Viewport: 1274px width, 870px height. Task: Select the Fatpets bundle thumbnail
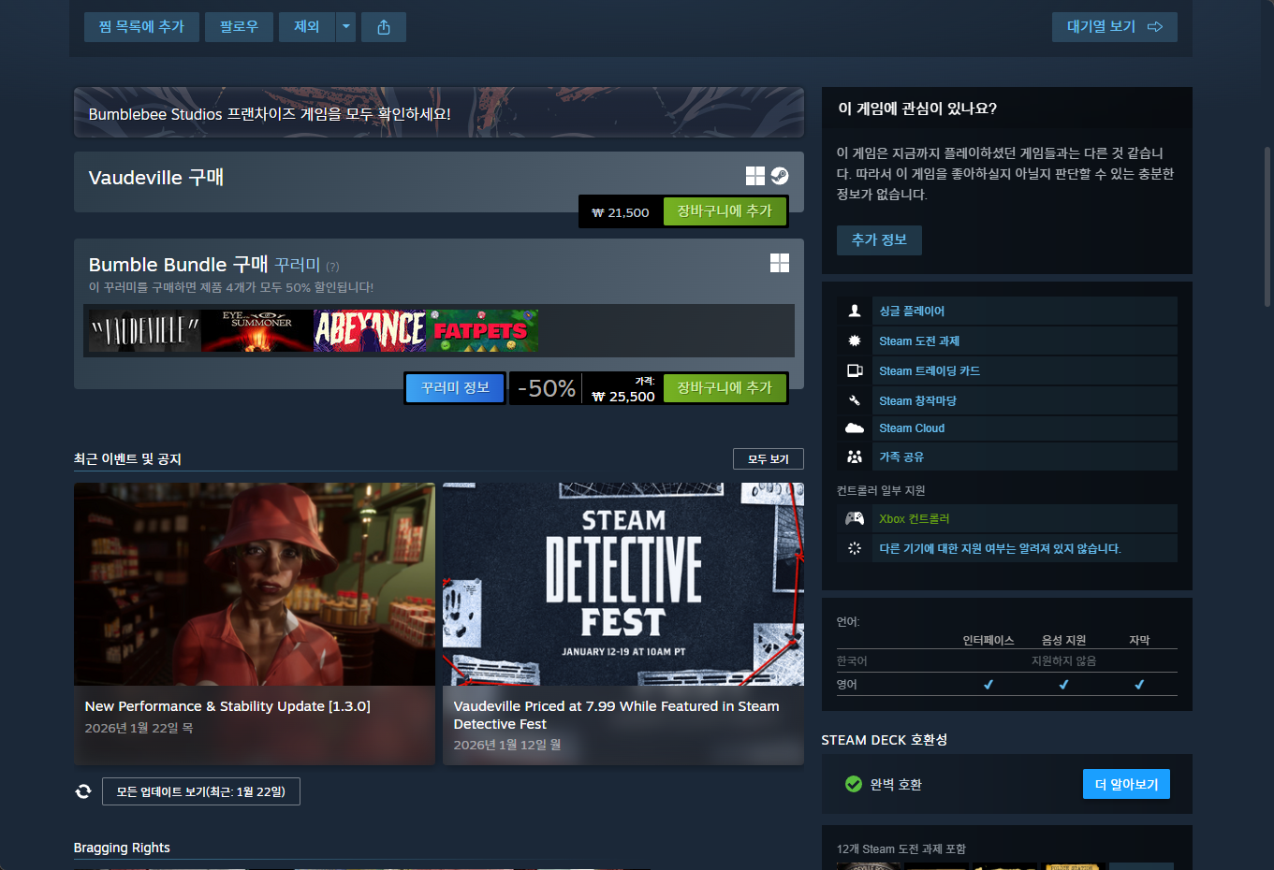(x=481, y=330)
